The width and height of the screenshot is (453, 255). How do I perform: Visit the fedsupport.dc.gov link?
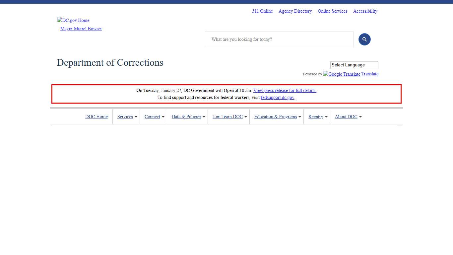pos(277,98)
